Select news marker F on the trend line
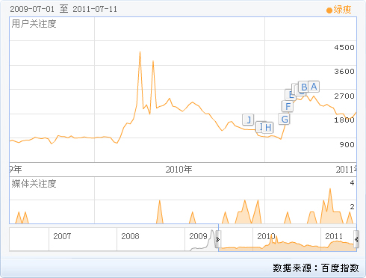 (288, 107)
